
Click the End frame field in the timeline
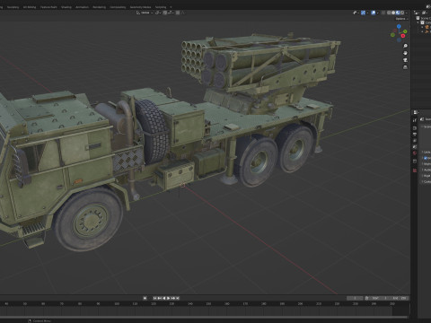coord(399,298)
